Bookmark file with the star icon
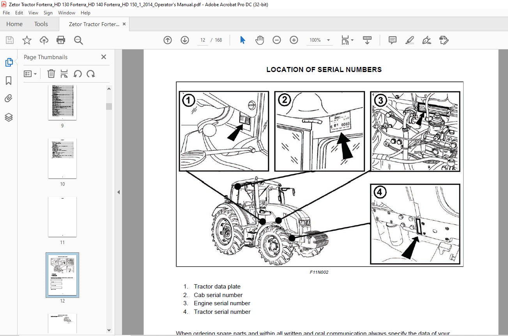Image resolution: width=508 pixels, height=336 pixels. click(27, 40)
